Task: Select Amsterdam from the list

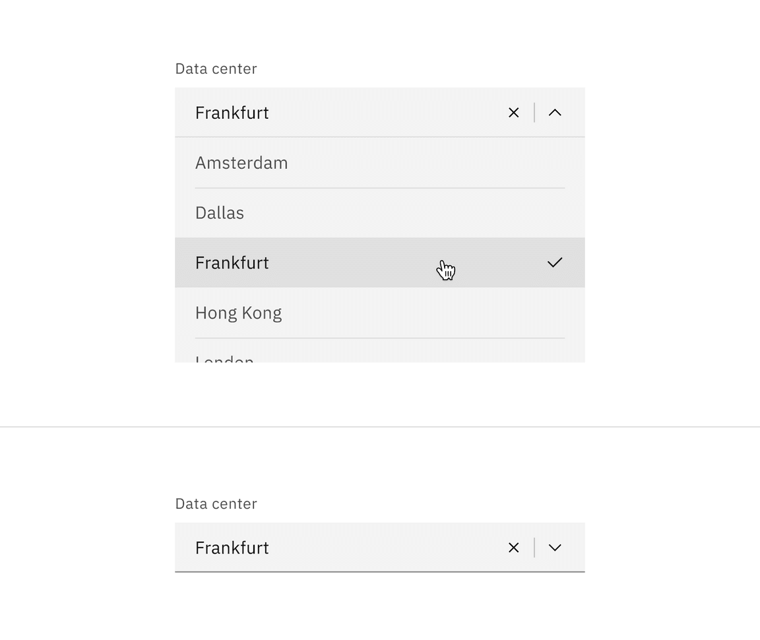Action: point(379,162)
